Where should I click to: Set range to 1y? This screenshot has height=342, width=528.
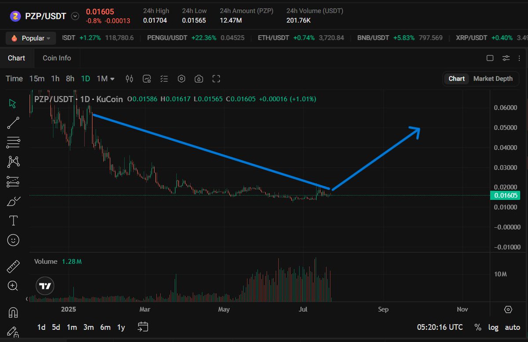tap(121, 327)
